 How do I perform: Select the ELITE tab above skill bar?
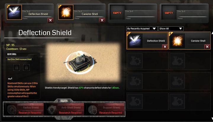64,101
